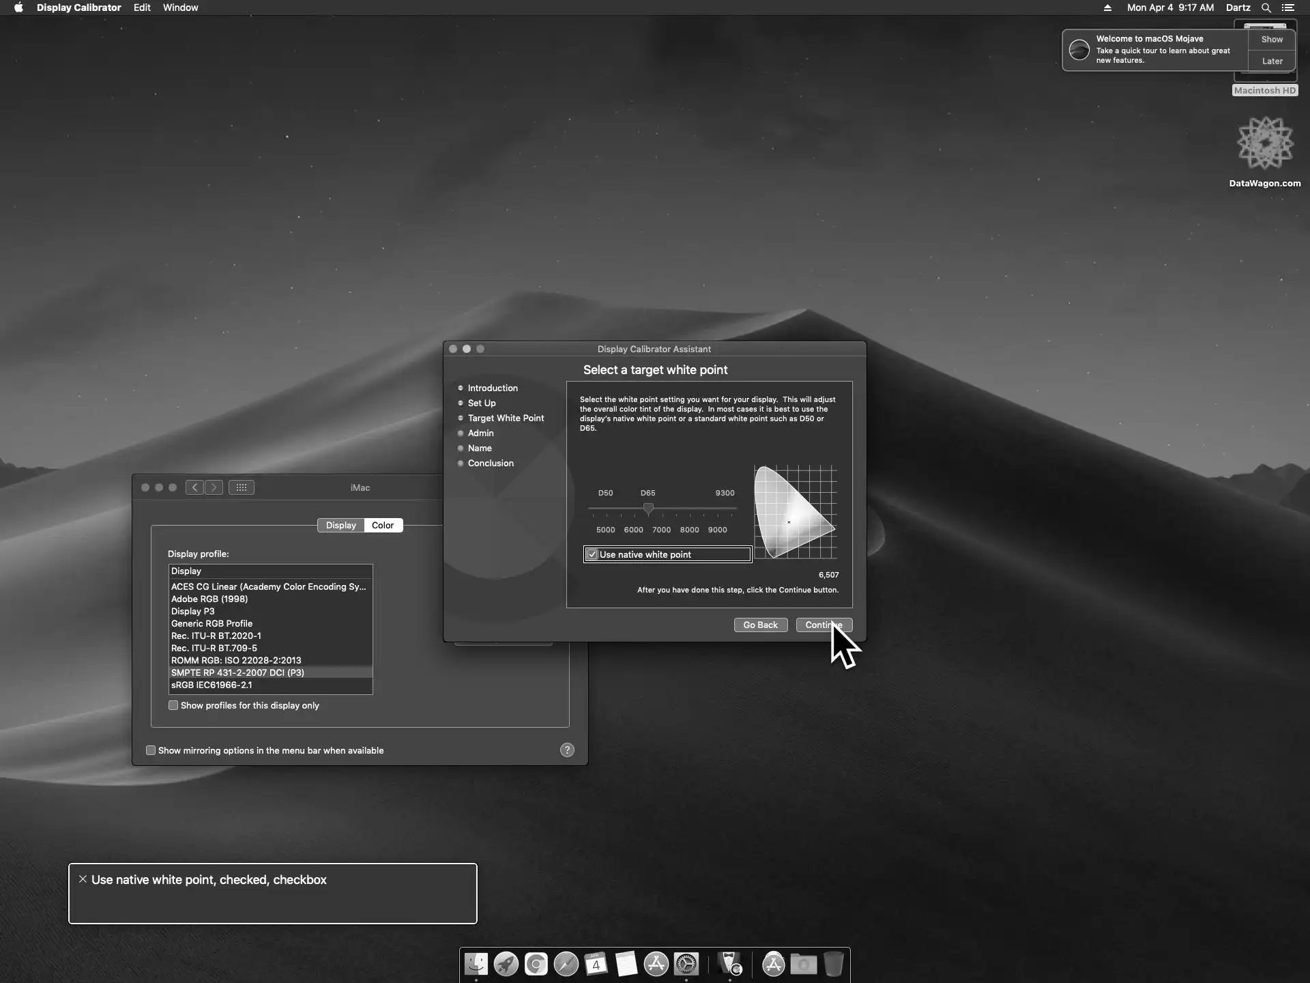Click the Trash icon in dock
The width and height of the screenshot is (1310, 983).
pos(833,964)
